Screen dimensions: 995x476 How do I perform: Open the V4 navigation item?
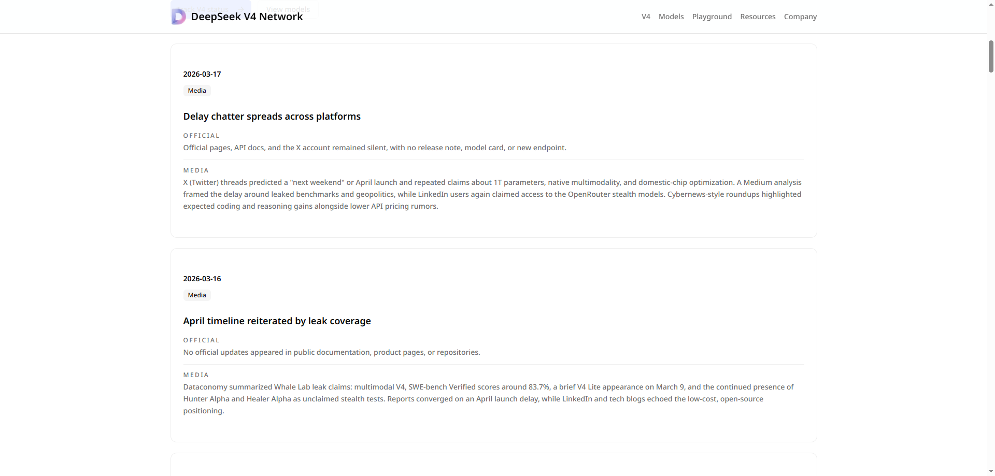point(646,16)
